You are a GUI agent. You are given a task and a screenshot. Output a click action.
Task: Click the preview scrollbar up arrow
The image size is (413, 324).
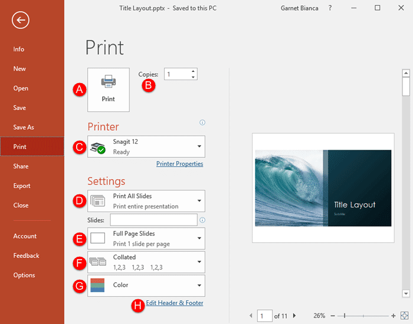click(x=406, y=73)
